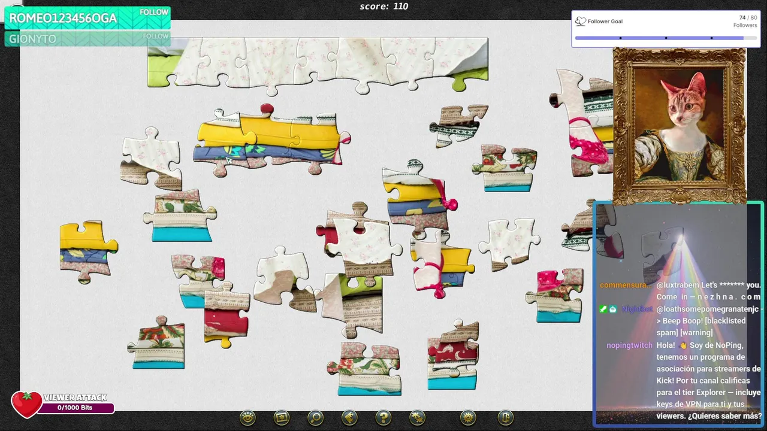Click the Nightbot username in chat
767x431 pixels.
coord(637,309)
